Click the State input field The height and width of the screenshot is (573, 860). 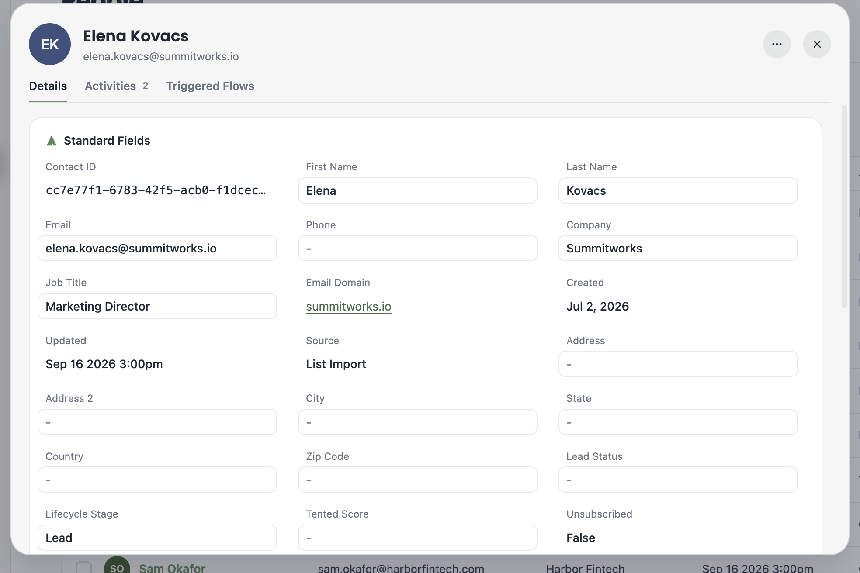tap(678, 422)
